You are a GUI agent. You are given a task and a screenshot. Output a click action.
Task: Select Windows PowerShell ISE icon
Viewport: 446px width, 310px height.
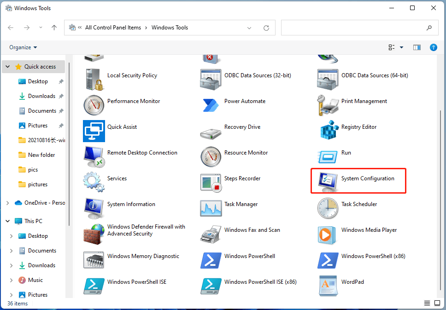pyautogui.click(x=94, y=286)
